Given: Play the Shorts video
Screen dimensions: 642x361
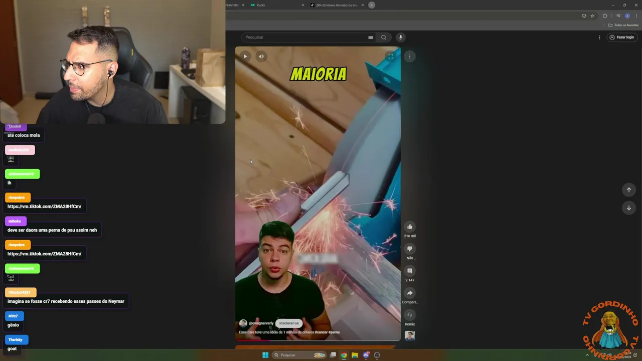Looking at the screenshot, I should [x=245, y=56].
